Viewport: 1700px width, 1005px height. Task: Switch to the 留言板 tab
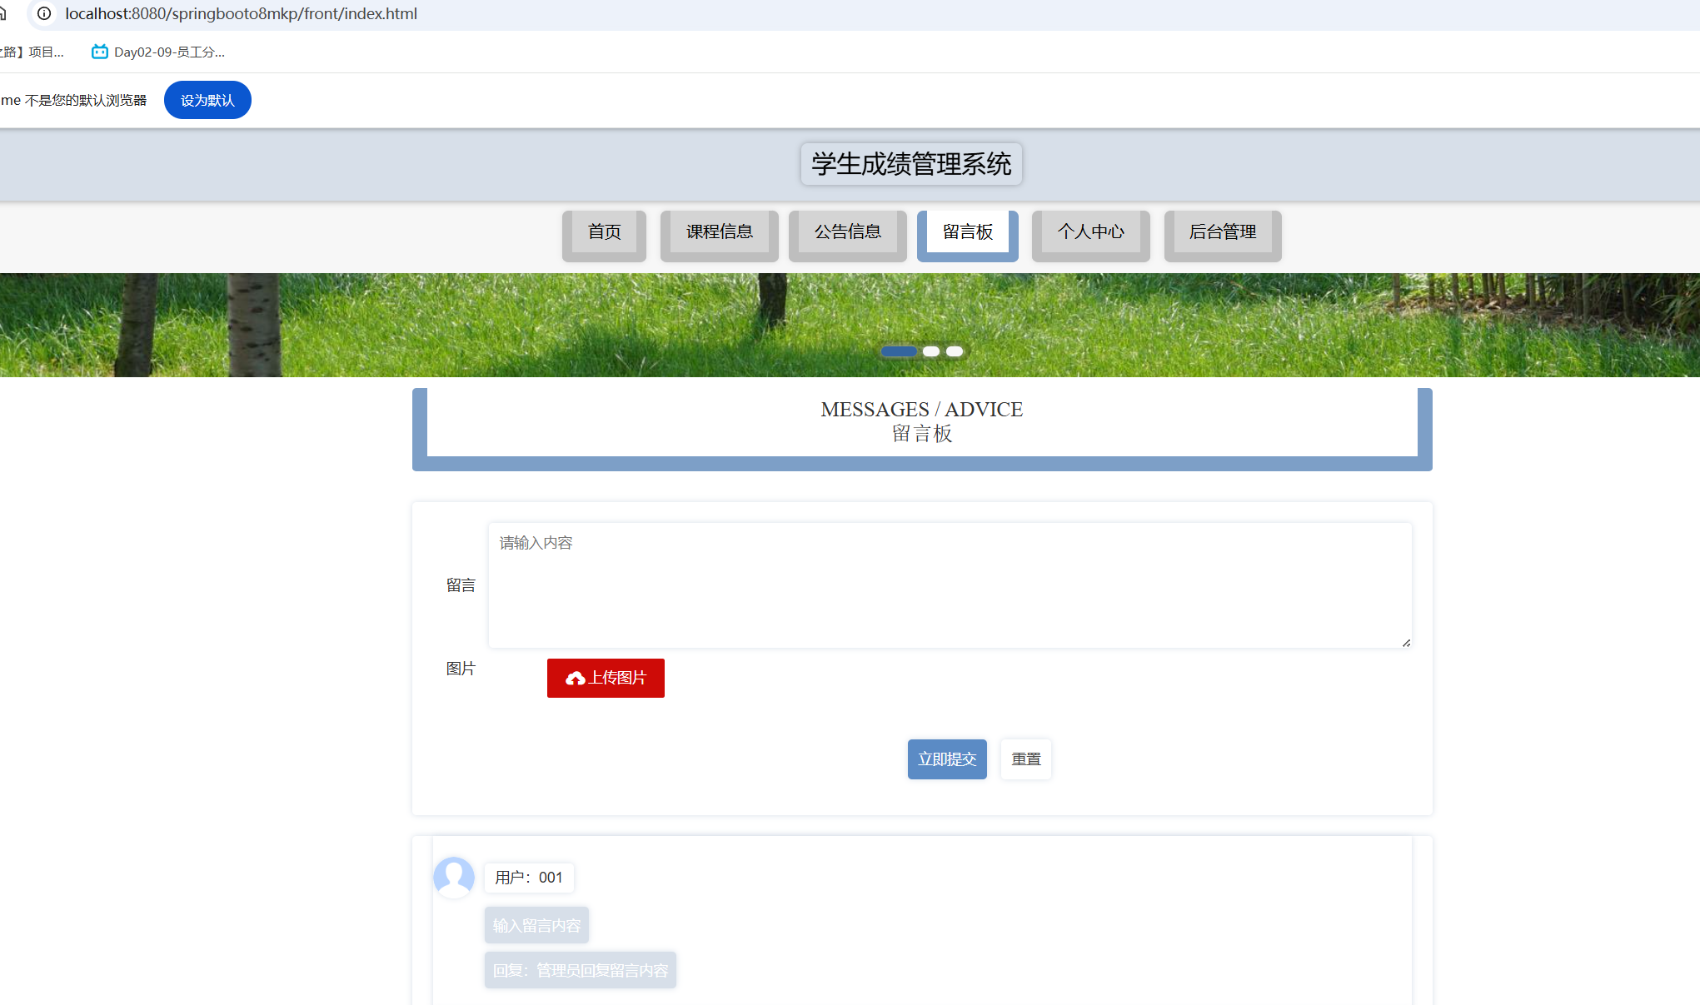967,232
